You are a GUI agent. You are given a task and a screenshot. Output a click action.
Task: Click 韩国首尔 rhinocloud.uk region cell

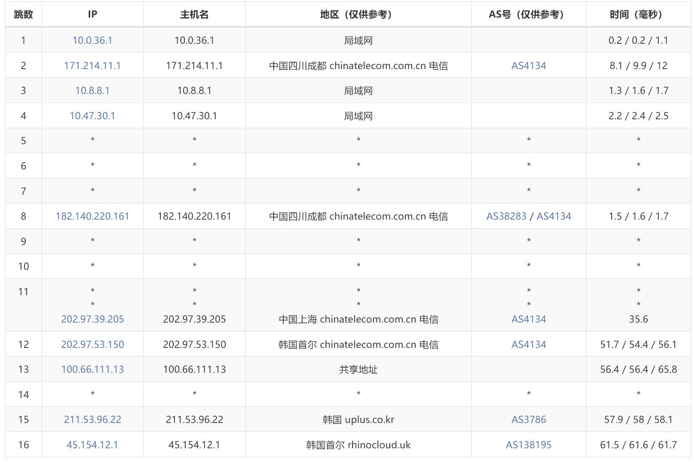[358, 445]
